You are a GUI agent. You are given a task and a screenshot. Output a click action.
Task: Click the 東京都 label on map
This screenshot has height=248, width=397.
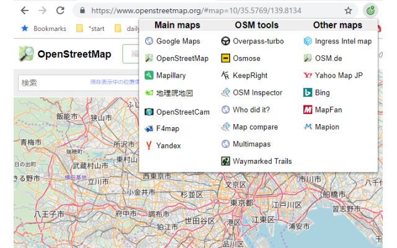[241, 203]
